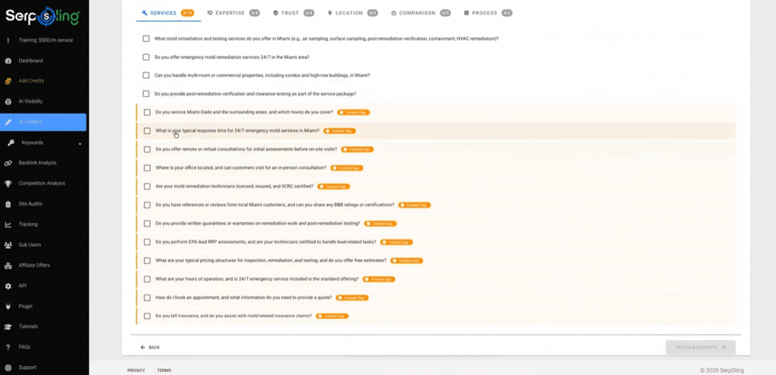Open Backlink Analysis link icon

click(8, 163)
